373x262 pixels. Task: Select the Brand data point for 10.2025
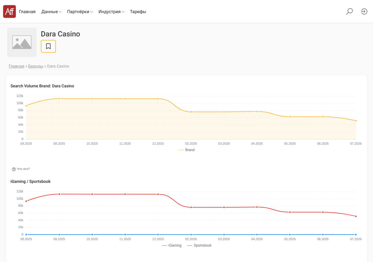[x=92, y=99]
